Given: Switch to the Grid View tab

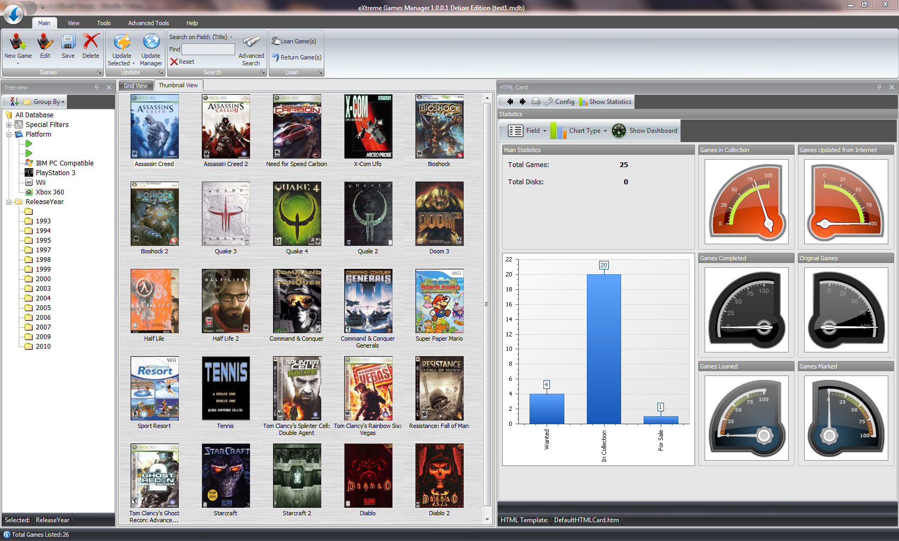Looking at the screenshot, I should tap(135, 86).
